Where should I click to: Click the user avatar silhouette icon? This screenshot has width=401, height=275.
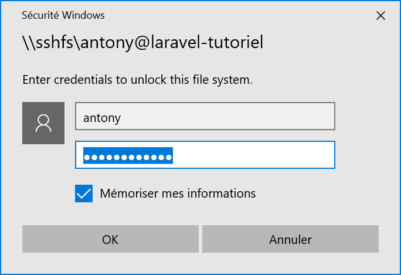[43, 123]
